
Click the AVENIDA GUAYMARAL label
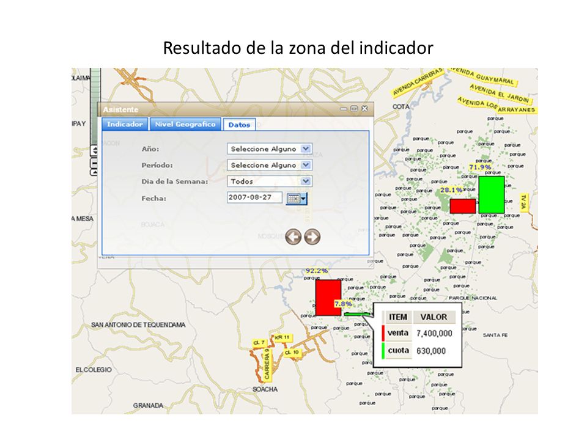(483, 76)
